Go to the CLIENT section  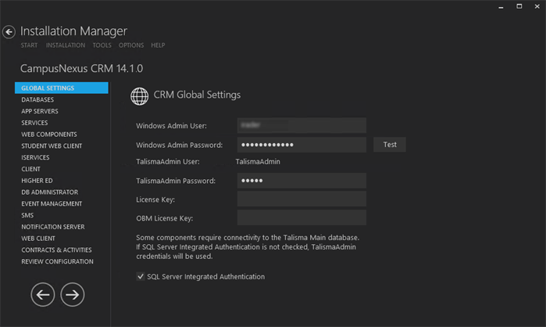pos(30,169)
